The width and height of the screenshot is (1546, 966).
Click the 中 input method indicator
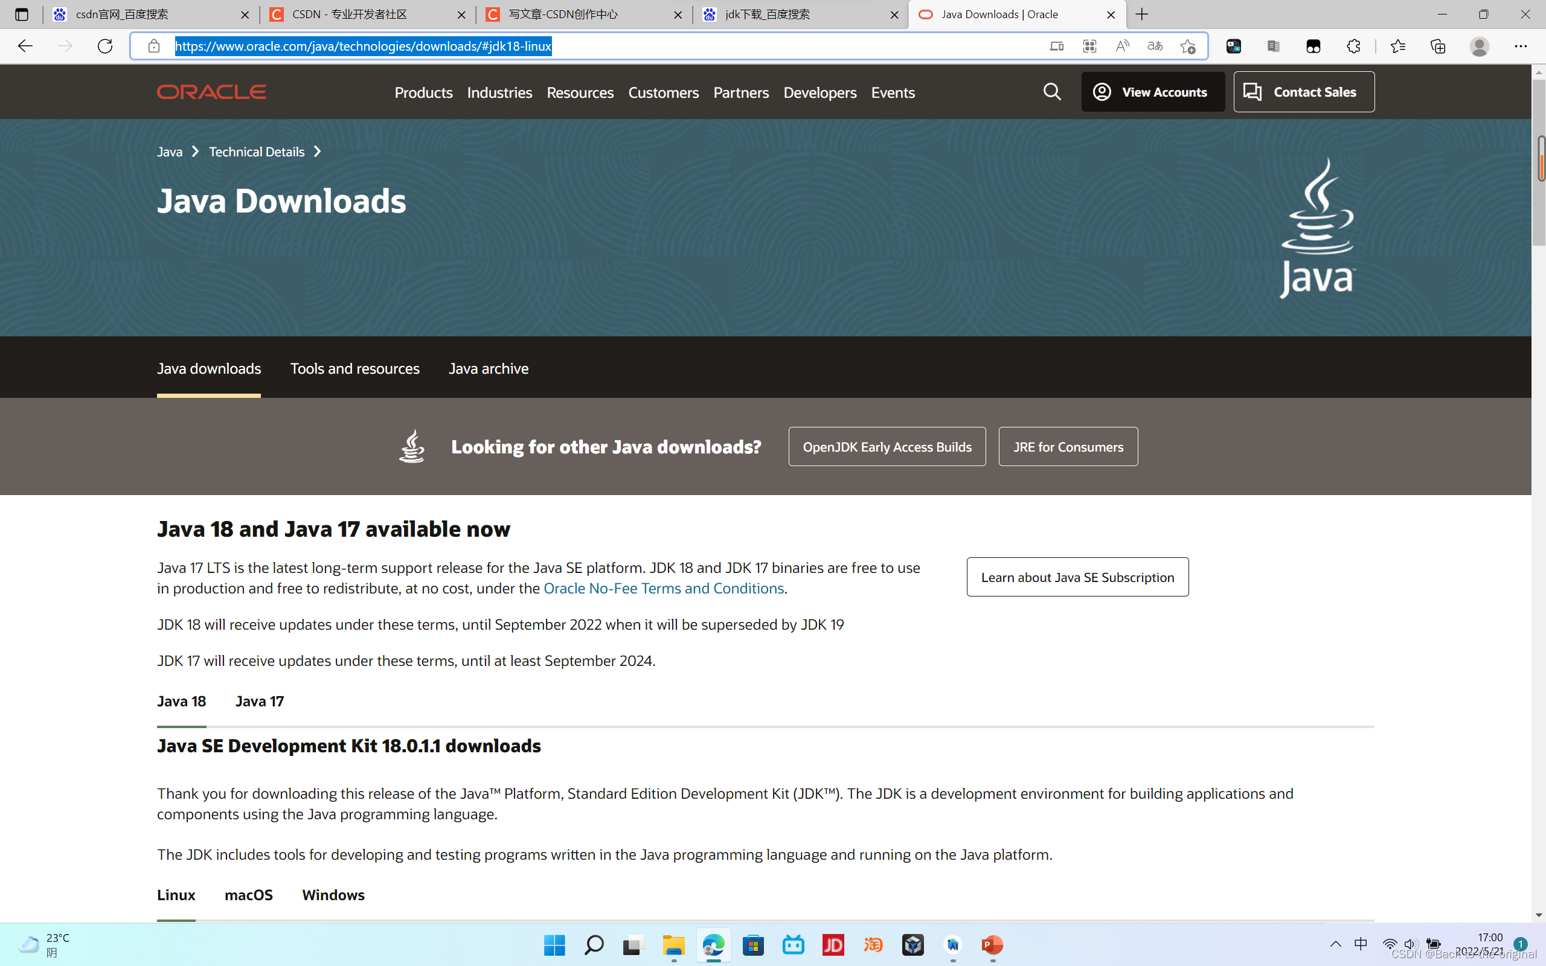pyautogui.click(x=1361, y=944)
